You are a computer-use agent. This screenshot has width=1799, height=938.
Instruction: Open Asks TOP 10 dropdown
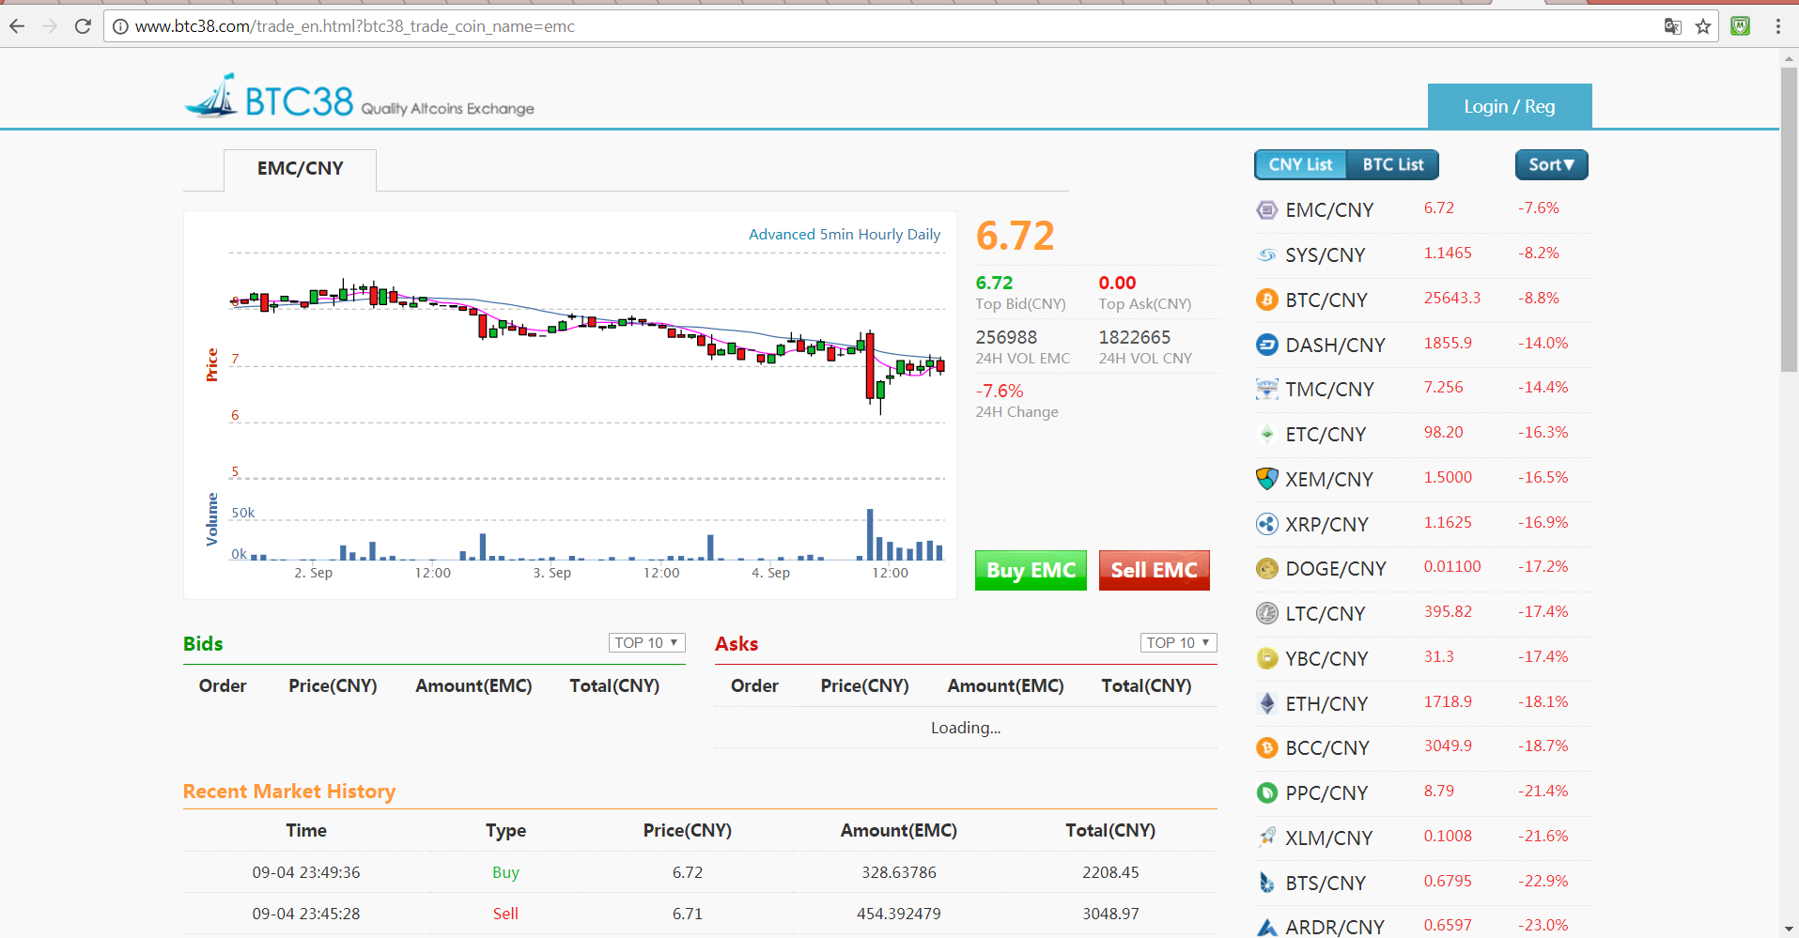click(x=1178, y=642)
